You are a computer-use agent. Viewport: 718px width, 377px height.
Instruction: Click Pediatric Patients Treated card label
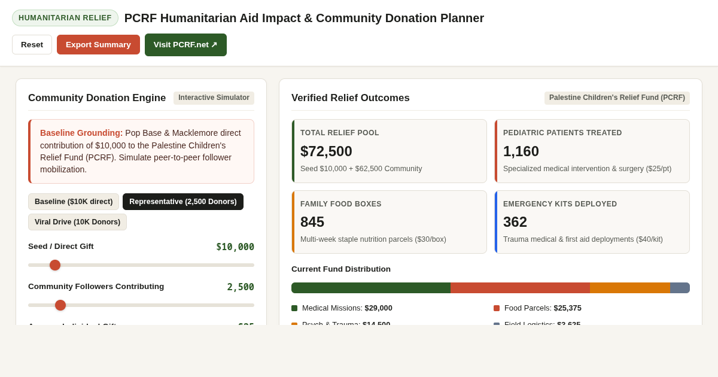(562, 133)
